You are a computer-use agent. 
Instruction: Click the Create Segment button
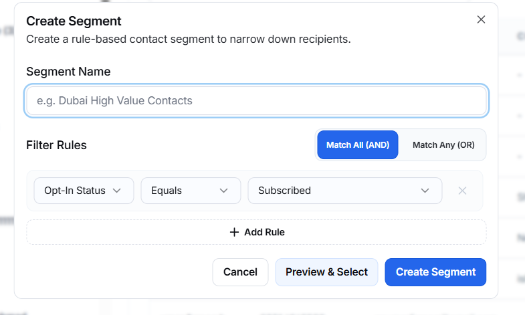(435, 272)
